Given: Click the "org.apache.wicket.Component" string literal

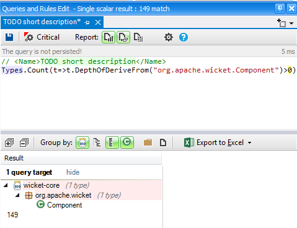Looking at the screenshot, I should [x=216, y=70].
